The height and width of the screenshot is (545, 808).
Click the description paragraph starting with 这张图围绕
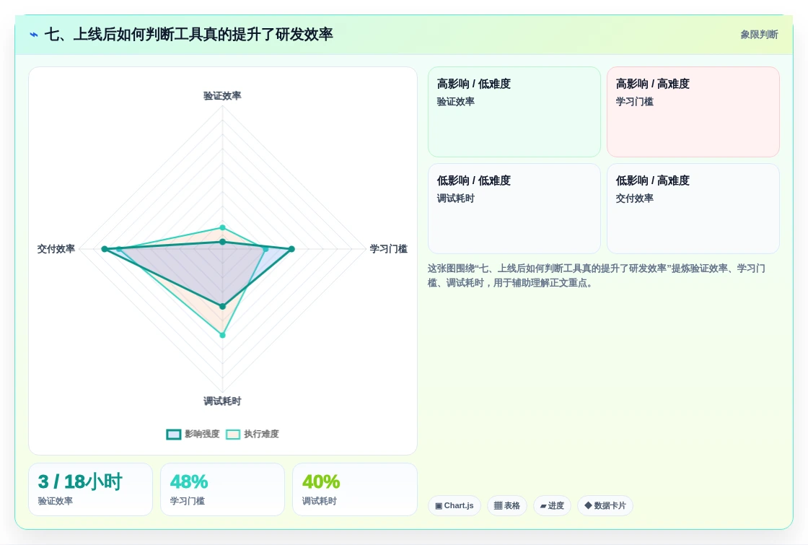coord(596,275)
